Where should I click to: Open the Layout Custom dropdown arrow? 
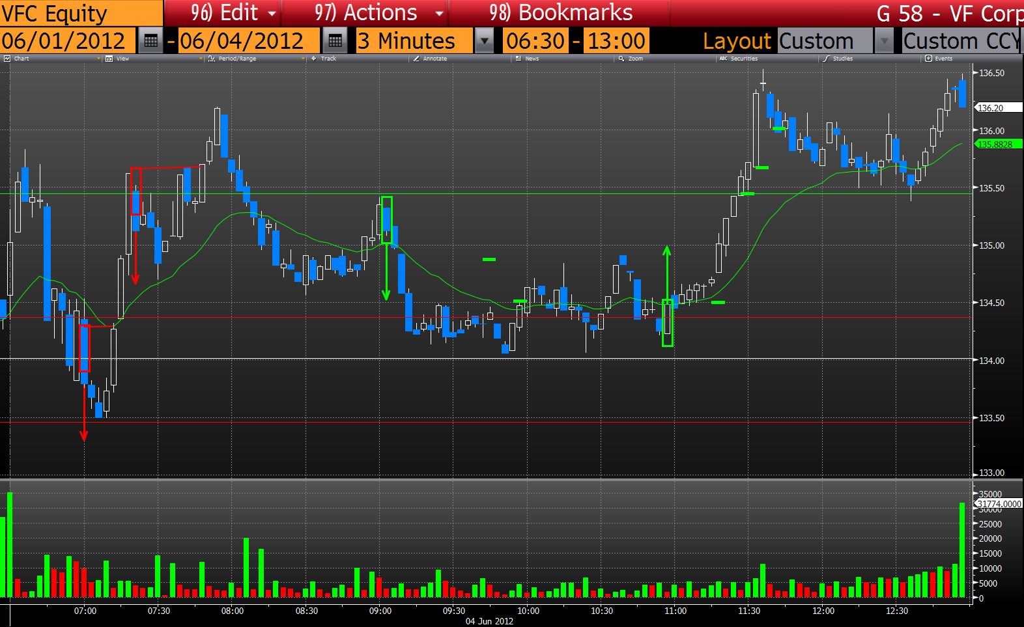[883, 41]
